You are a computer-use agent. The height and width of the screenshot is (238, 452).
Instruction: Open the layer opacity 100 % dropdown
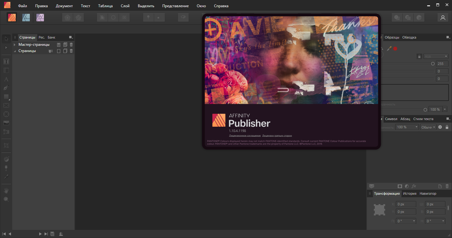[x=407, y=127]
